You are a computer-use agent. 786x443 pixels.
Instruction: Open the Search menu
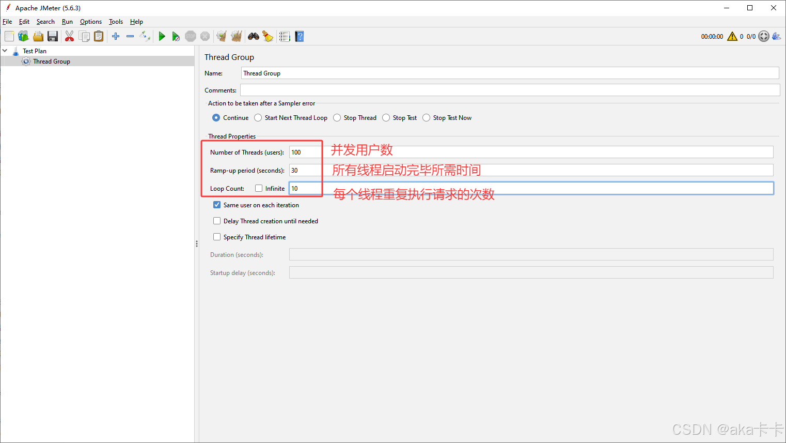45,22
